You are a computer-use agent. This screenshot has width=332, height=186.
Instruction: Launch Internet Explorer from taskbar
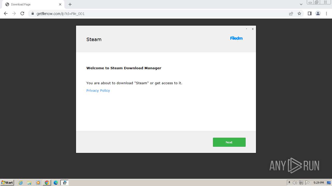21,183
